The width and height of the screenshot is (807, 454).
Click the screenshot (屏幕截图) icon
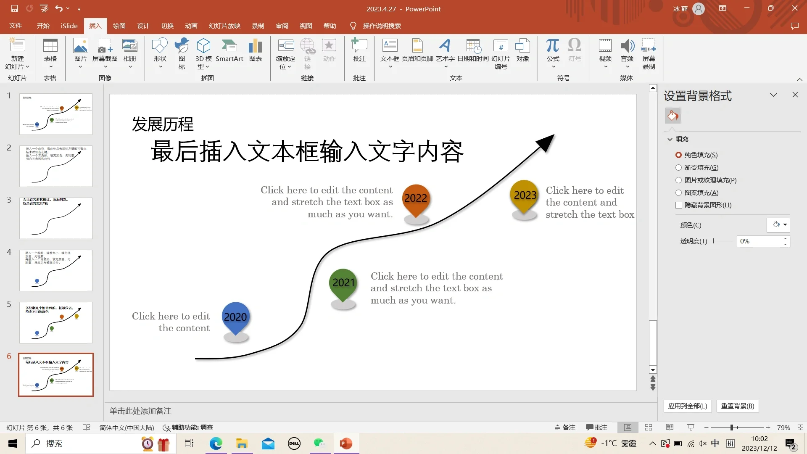click(105, 46)
